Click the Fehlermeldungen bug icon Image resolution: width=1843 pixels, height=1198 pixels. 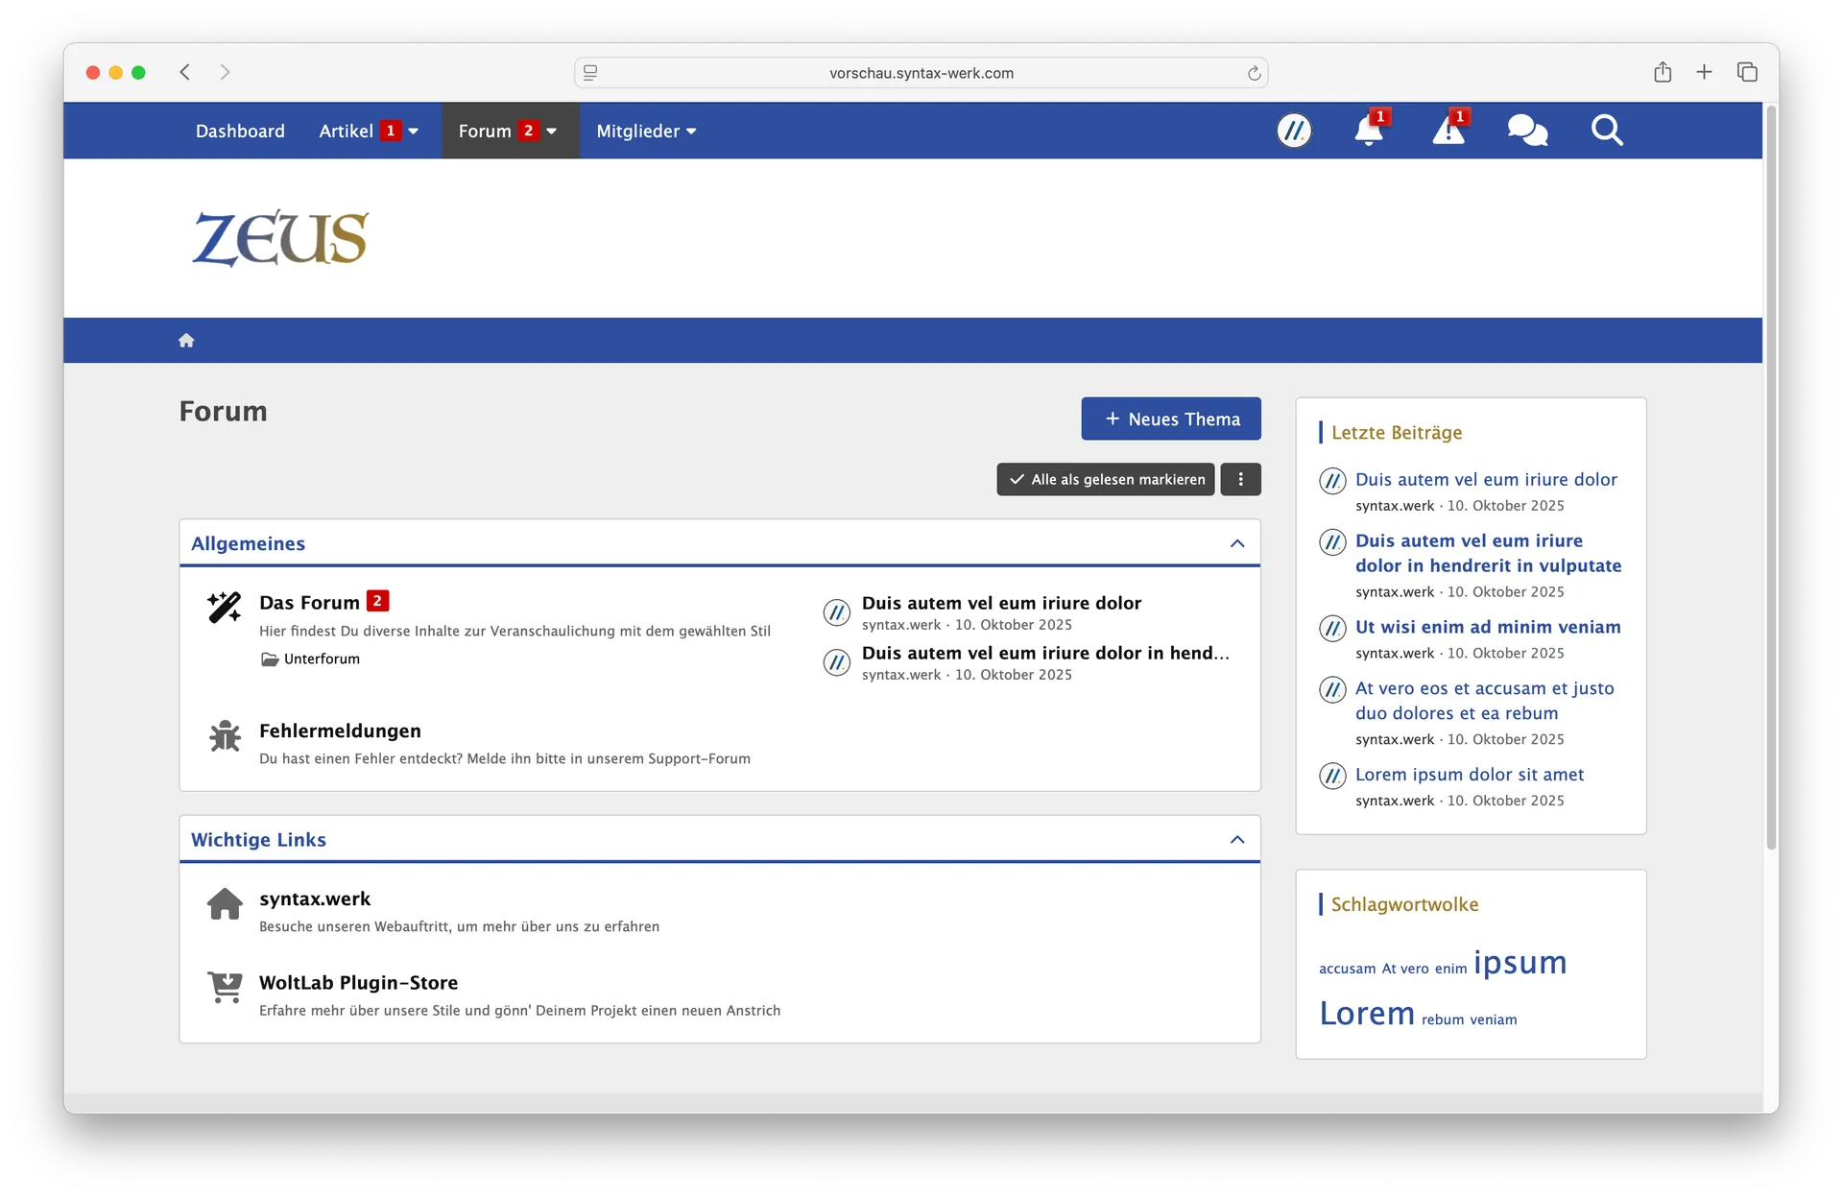[225, 737]
